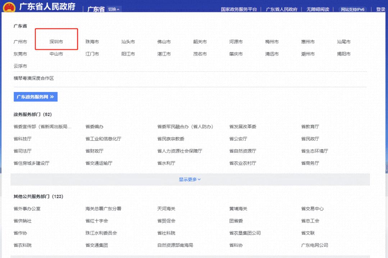This screenshot has height=258, width=388.
Task: Open the 切换 province switch dropdown
Action: click(114, 9)
